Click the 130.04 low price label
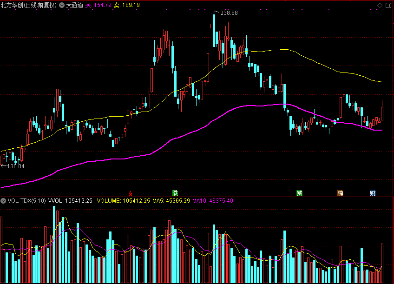The height and width of the screenshot is (284, 394). [16, 166]
